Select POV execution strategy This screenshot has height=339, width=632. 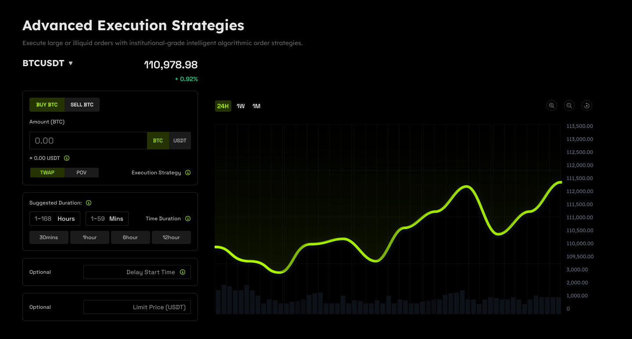pos(82,173)
